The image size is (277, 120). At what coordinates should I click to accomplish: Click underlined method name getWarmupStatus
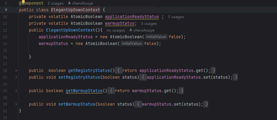click(84, 91)
